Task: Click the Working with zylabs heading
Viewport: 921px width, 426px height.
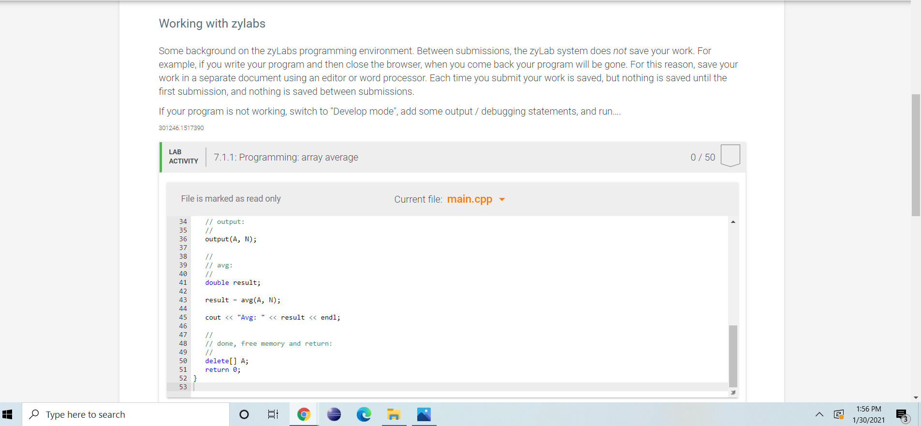Action: coord(212,24)
